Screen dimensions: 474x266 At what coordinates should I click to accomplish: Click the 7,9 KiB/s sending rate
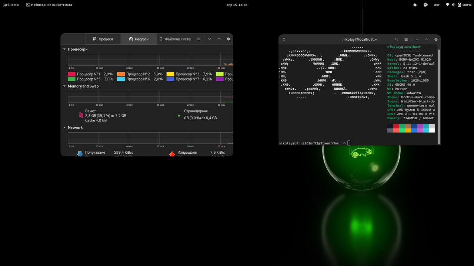tap(217, 153)
